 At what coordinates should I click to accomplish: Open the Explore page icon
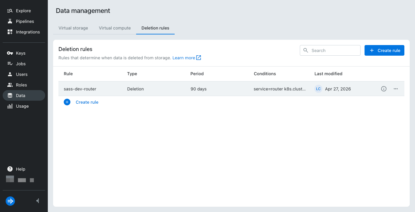pos(10,11)
